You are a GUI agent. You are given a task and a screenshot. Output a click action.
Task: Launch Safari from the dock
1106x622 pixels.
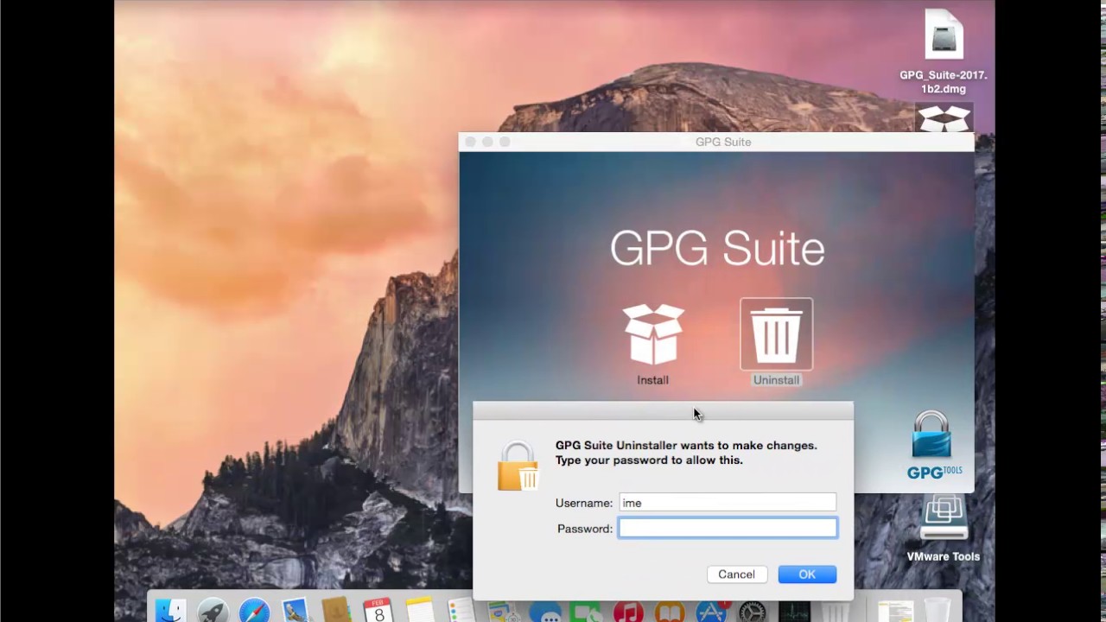pos(254,611)
